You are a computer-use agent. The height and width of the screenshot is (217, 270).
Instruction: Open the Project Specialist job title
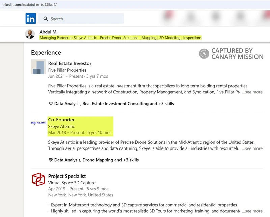(x=67, y=176)
